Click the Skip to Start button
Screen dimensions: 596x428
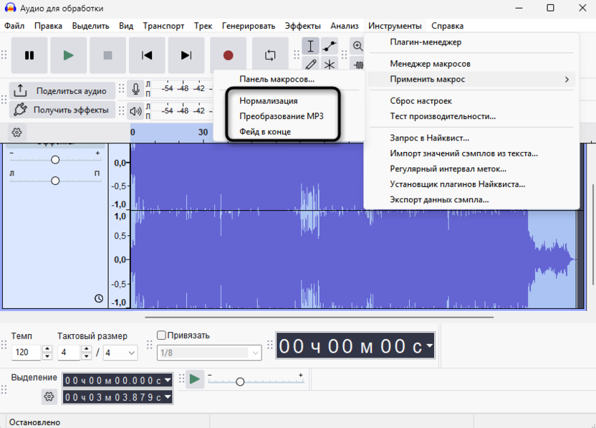point(146,54)
